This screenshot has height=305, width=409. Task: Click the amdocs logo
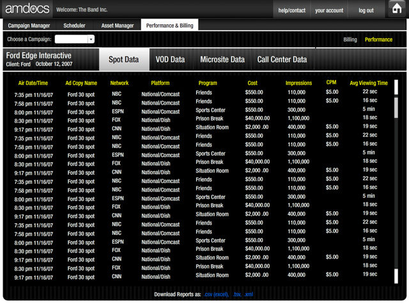point(27,8)
